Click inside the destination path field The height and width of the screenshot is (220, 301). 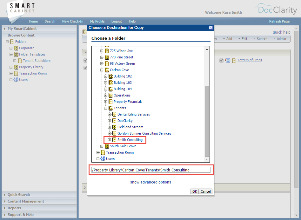(151, 170)
